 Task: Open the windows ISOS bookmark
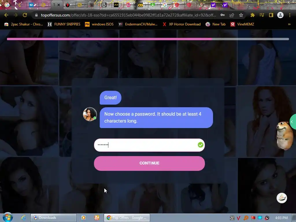pos(99,24)
